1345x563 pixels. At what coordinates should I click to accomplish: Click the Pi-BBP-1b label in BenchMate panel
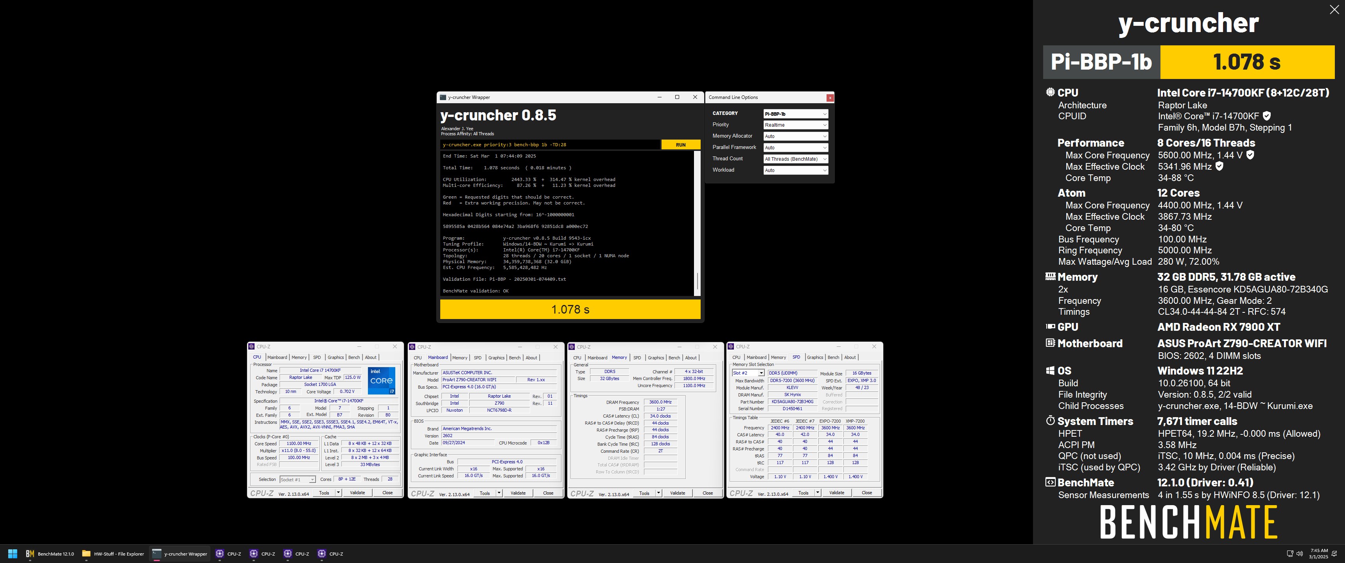[1101, 62]
